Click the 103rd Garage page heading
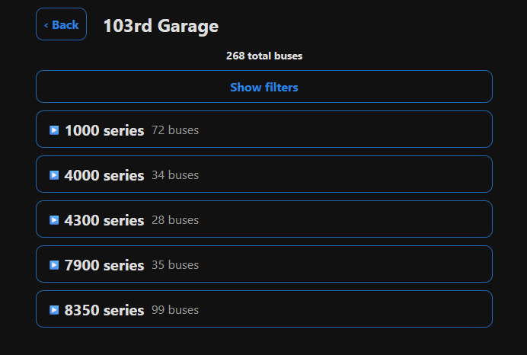Screen dimensions: 527x355 coord(161,26)
